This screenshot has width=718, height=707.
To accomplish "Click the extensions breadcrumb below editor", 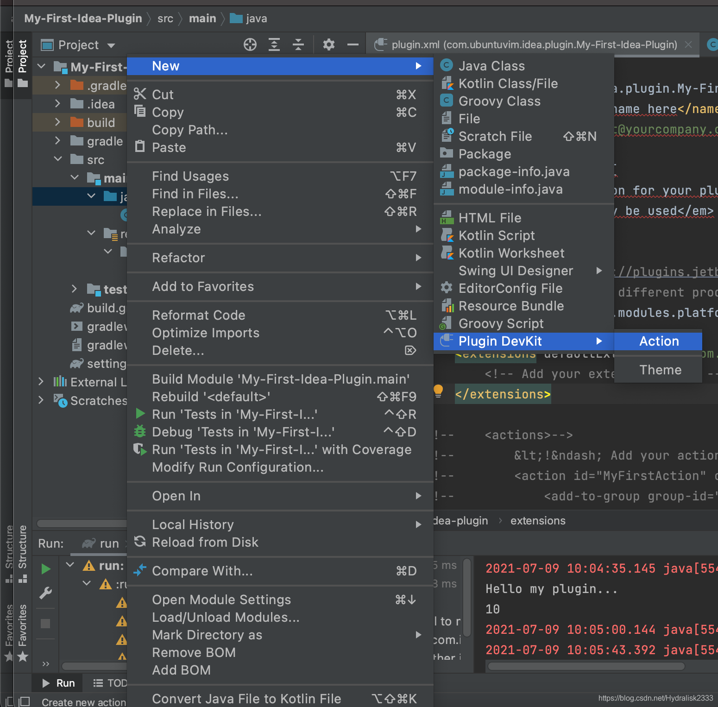I will (x=538, y=521).
